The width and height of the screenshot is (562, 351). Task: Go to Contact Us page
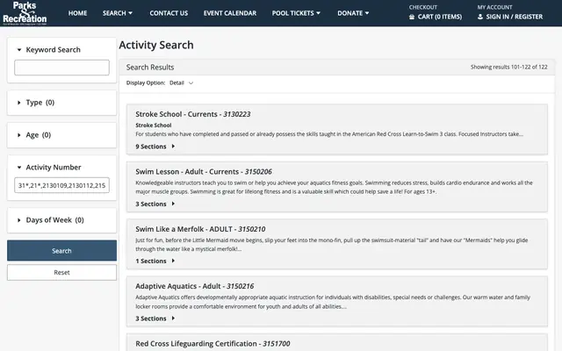[x=169, y=13]
